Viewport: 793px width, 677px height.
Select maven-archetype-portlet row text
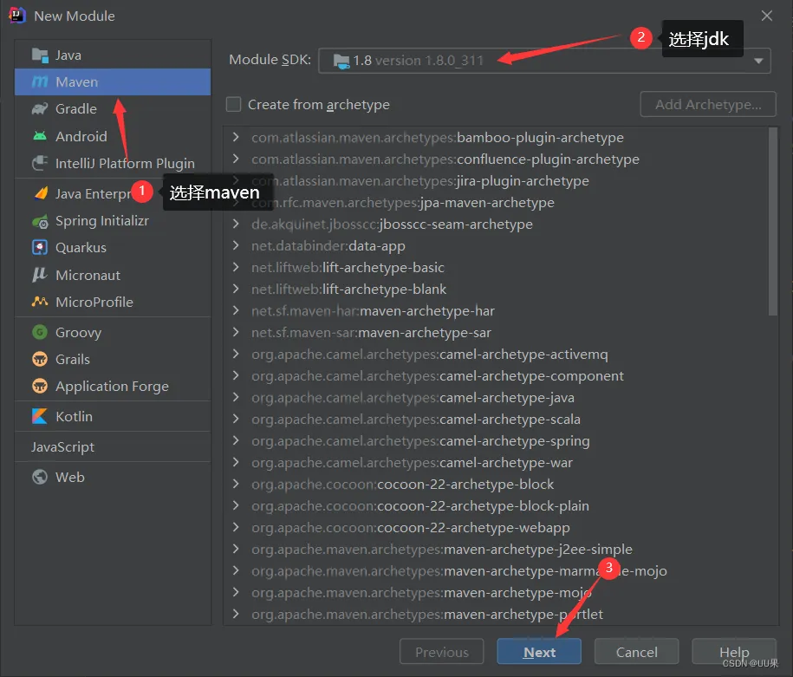click(x=427, y=614)
